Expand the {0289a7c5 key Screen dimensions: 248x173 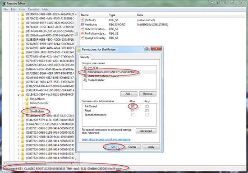click(18, 69)
